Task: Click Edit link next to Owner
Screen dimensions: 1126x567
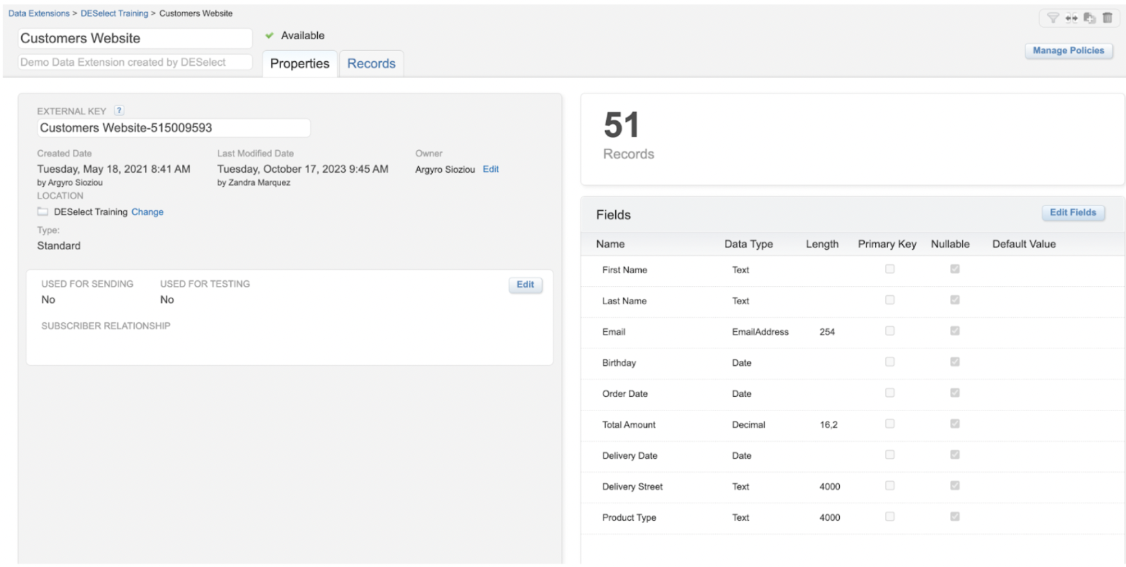Action: point(491,169)
